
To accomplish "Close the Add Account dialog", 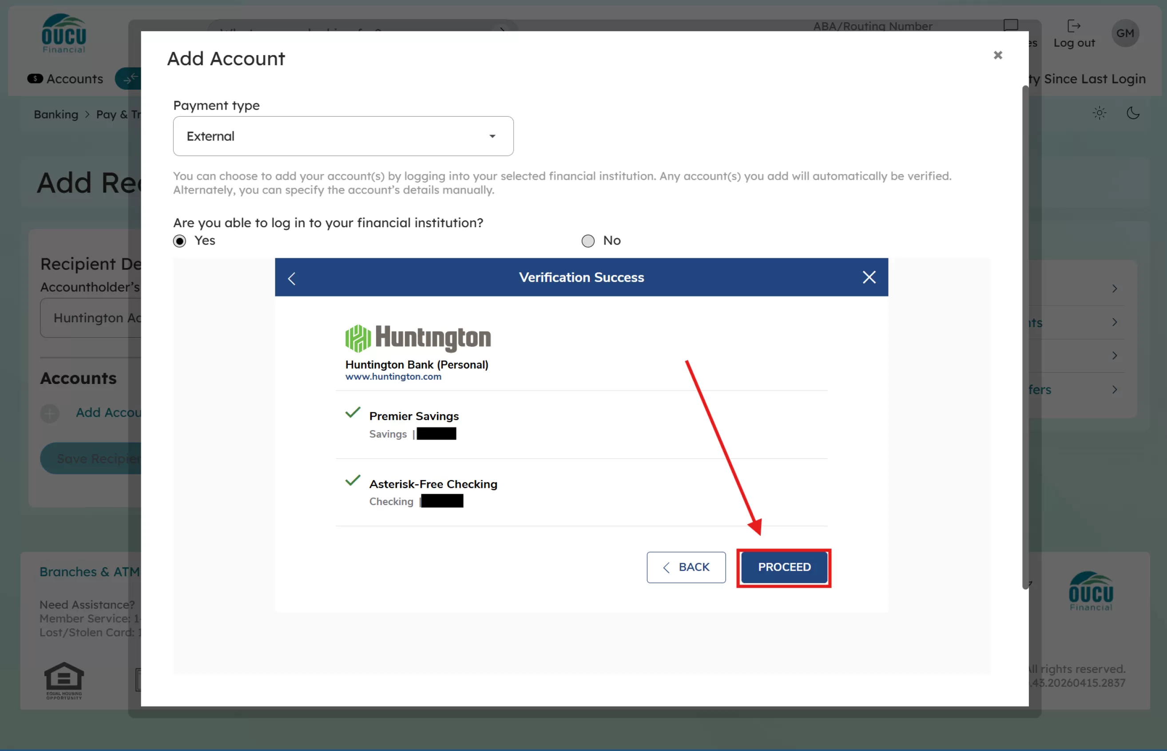I will (998, 55).
